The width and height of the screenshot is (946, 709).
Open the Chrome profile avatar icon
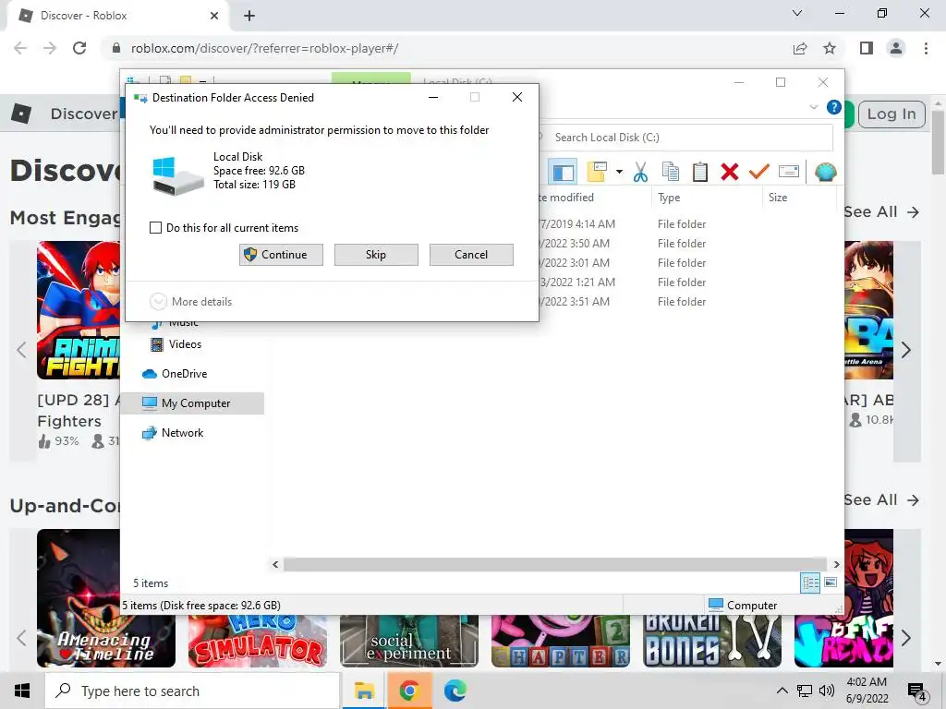pos(896,48)
